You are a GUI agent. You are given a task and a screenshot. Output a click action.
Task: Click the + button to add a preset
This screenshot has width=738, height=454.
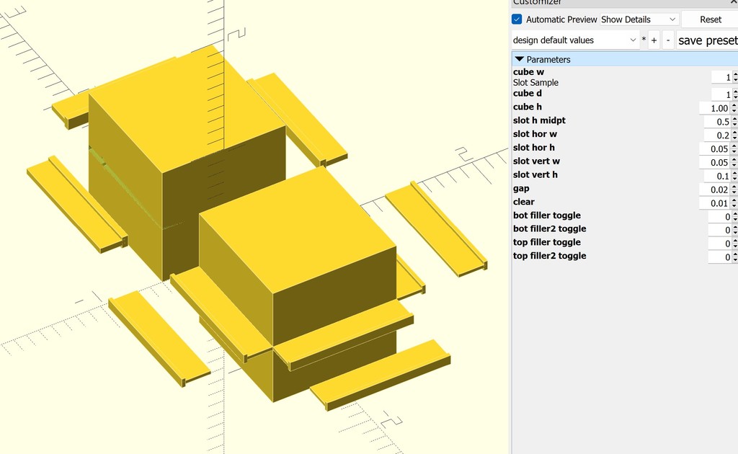click(654, 40)
